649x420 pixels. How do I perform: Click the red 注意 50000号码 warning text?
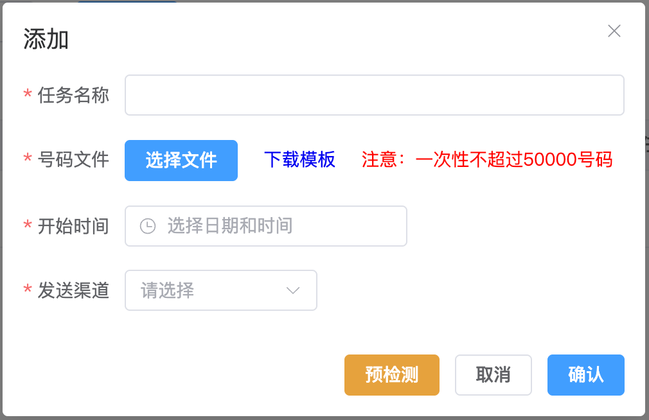click(x=487, y=160)
